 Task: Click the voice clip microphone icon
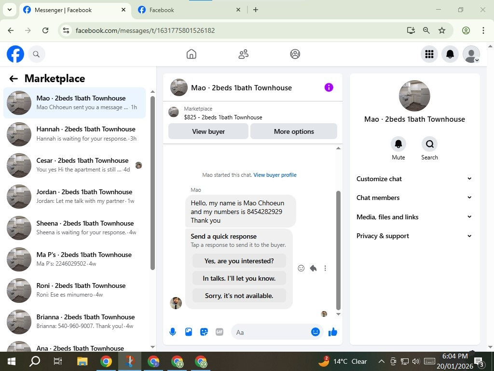(x=173, y=332)
